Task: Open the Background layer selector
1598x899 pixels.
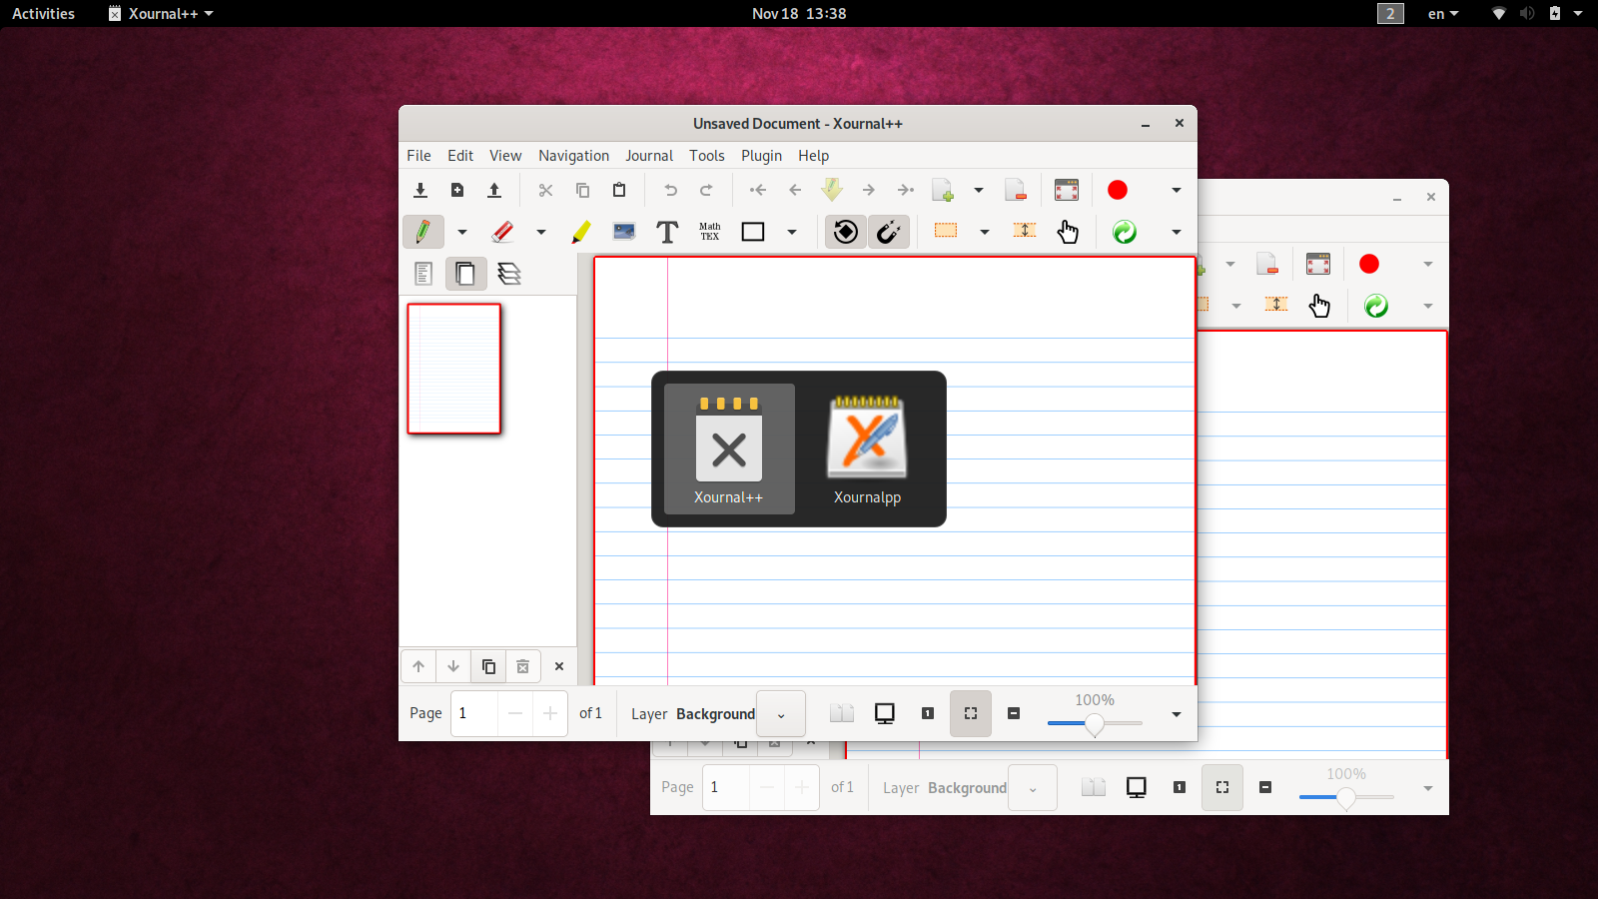Action: coord(780,713)
